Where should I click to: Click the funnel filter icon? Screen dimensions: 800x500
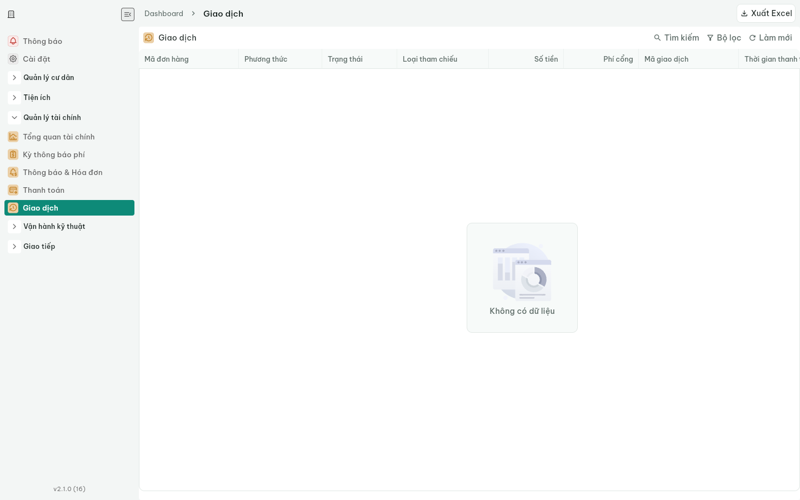[710, 38]
